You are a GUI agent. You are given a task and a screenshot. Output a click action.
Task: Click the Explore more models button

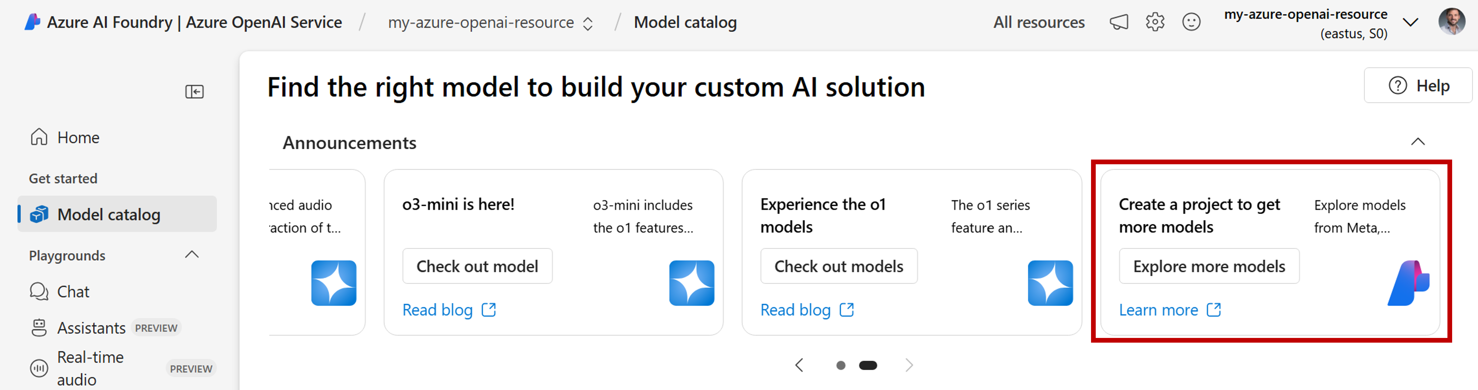[x=1208, y=266]
